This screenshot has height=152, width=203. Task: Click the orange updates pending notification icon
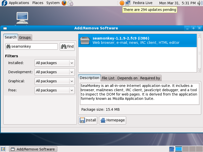(122, 3)
